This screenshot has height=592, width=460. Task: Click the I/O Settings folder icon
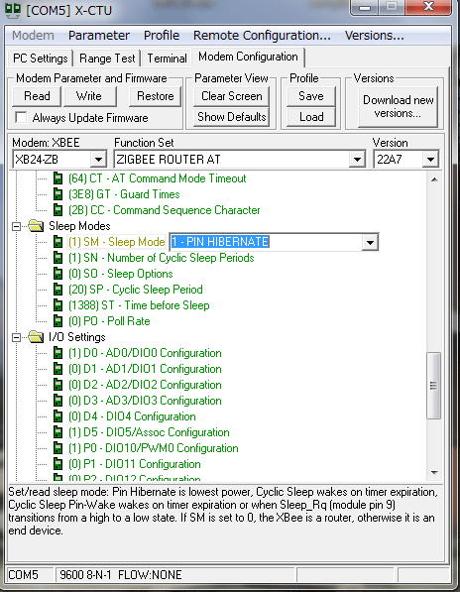(x=36, y=337)
